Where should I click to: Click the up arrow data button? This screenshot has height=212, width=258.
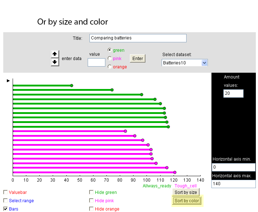pyautogui.click(x=55, y=54)
